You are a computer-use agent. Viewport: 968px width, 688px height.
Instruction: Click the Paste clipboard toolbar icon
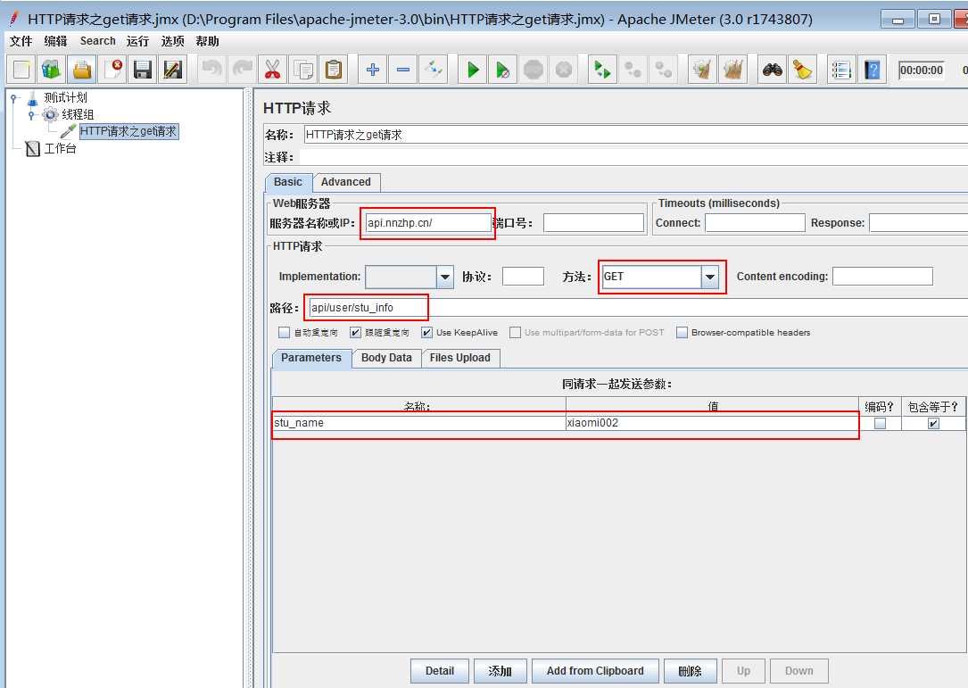[x=334, y=70]
